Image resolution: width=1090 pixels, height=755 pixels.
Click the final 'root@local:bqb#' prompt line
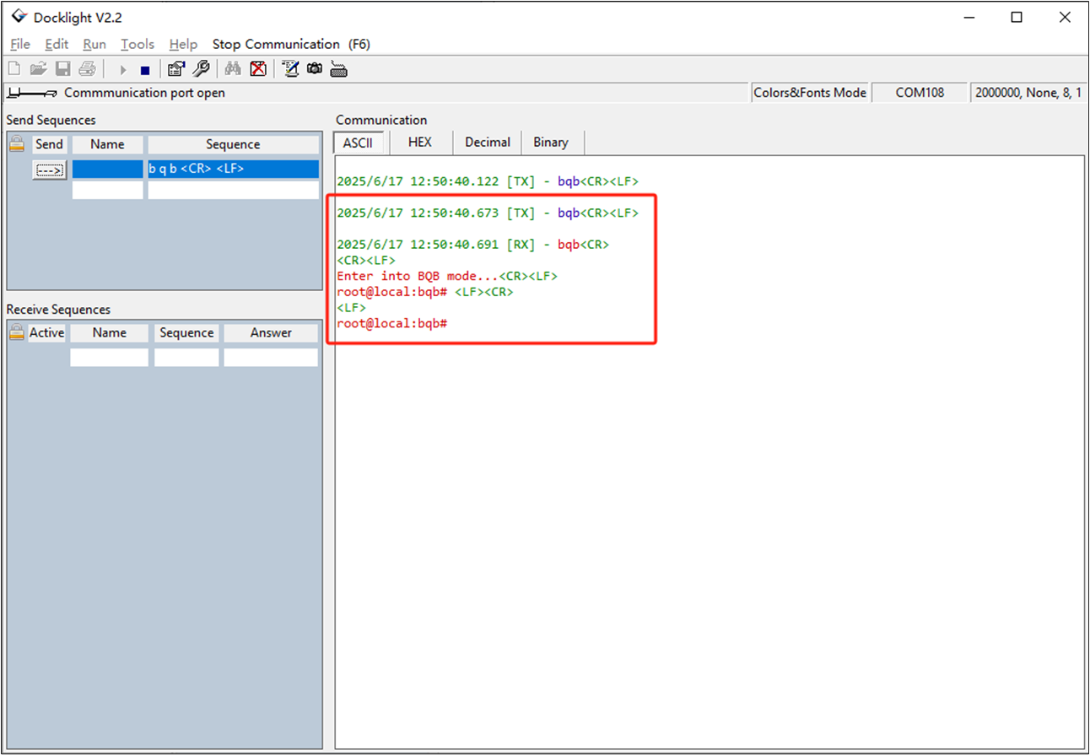point(391,324)
